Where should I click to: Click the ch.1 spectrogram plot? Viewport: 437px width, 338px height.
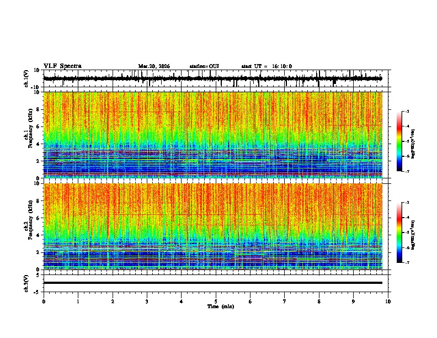[x=212, y=135]
